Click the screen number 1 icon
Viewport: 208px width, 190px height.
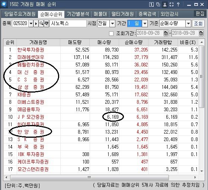click(151, 4)
